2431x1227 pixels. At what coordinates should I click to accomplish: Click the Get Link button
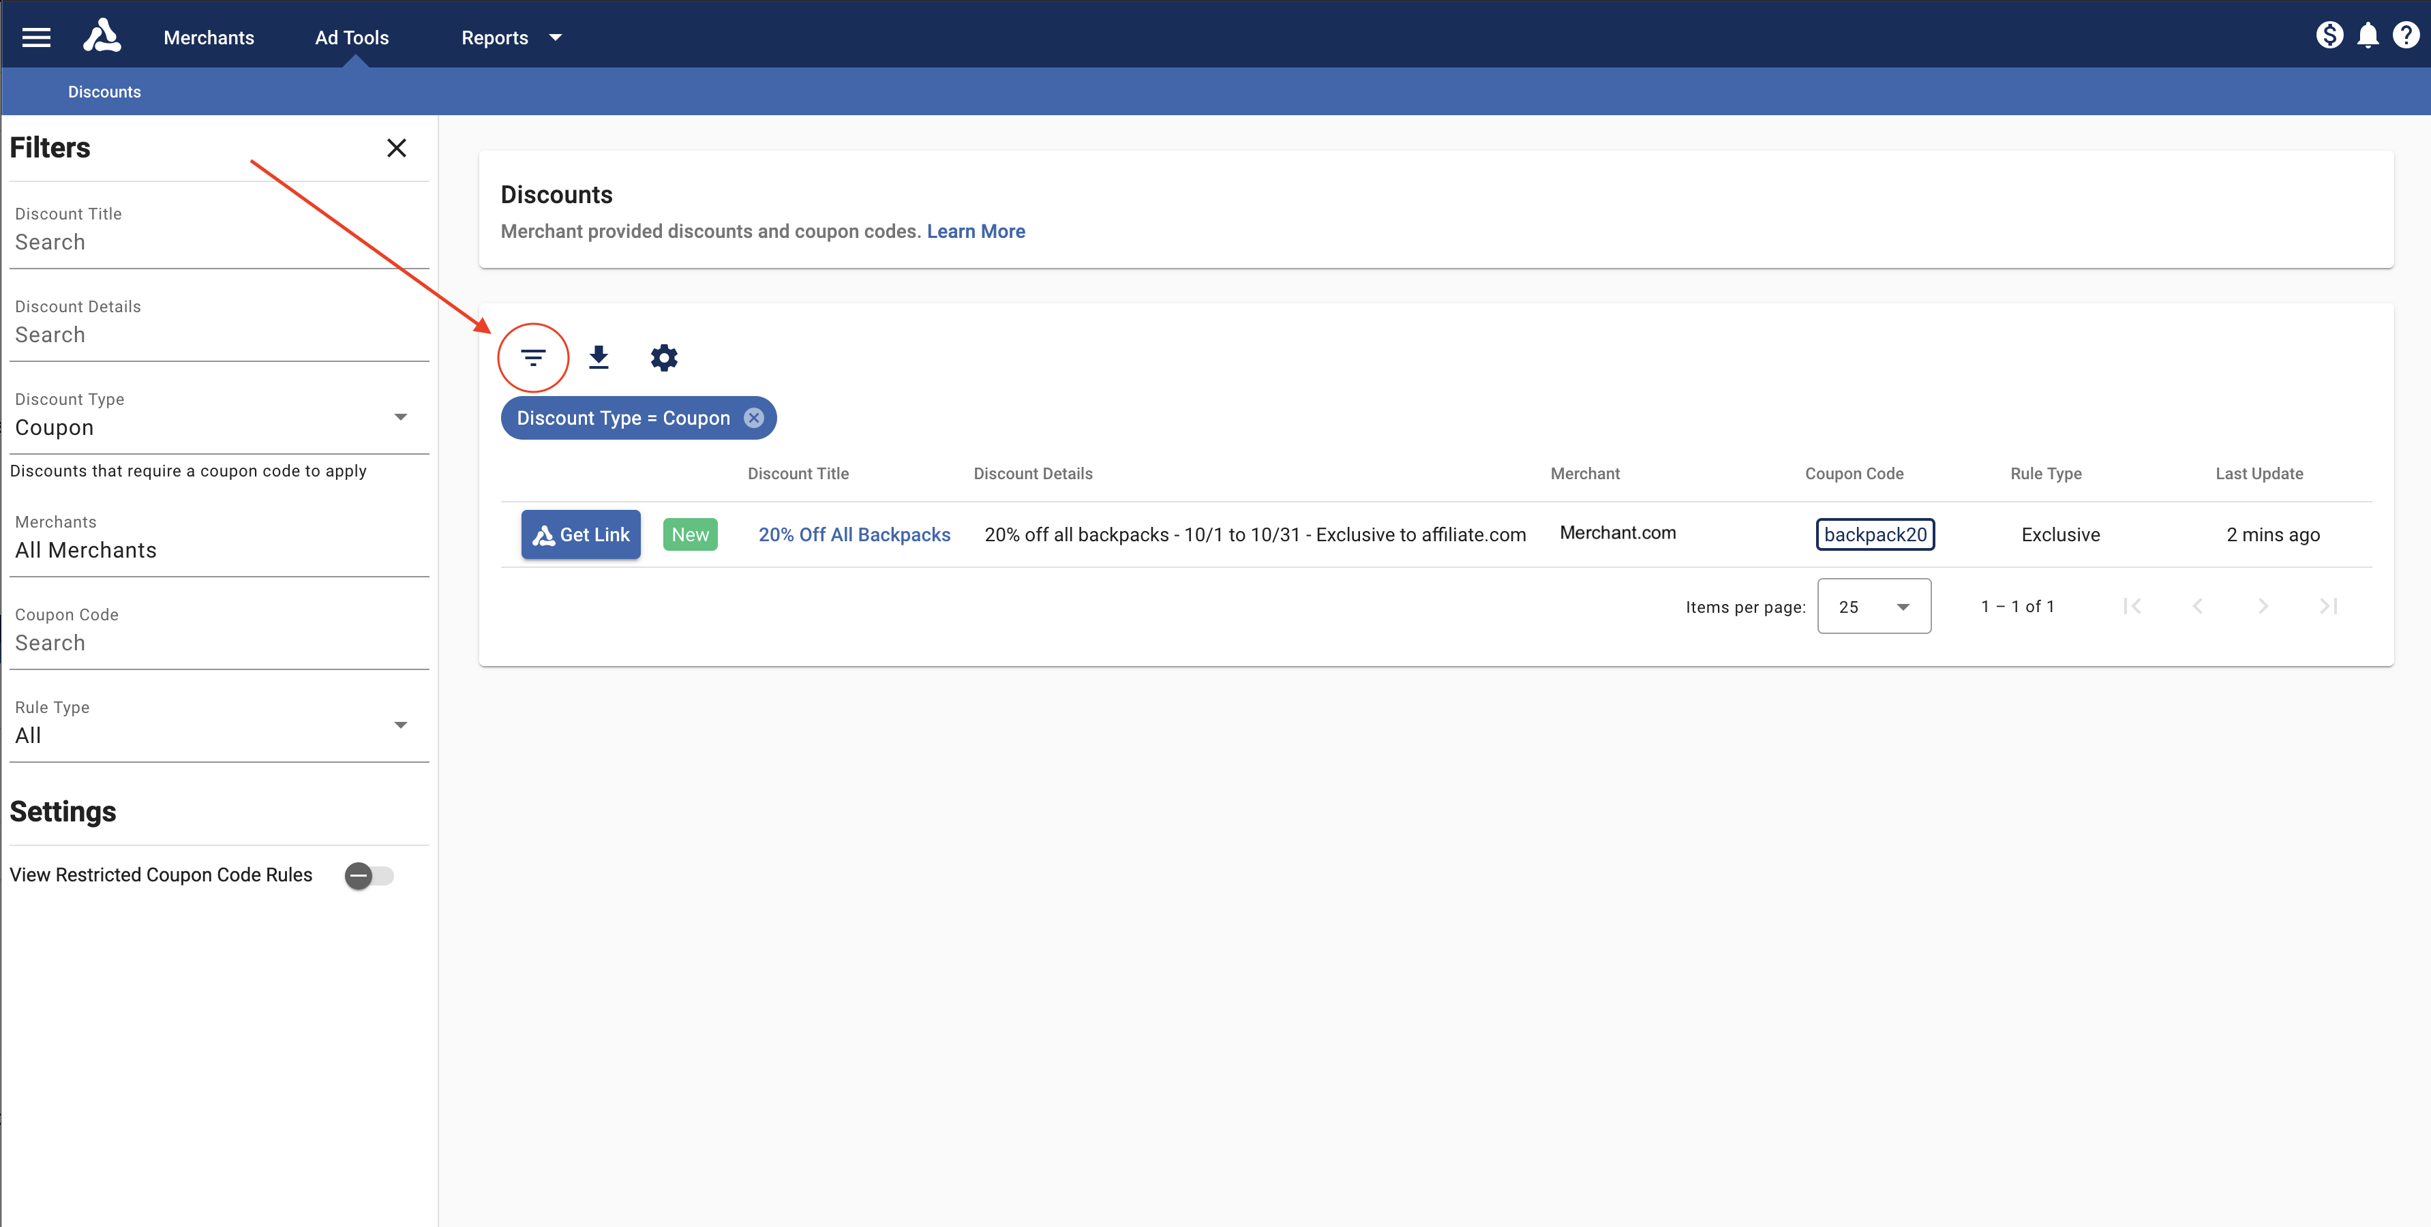click(580, 534)
